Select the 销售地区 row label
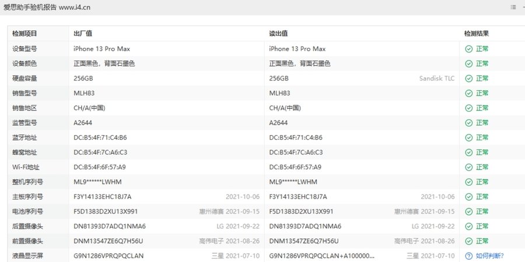The width and height of the screenshot is (525, 262). tap(24, 108)
